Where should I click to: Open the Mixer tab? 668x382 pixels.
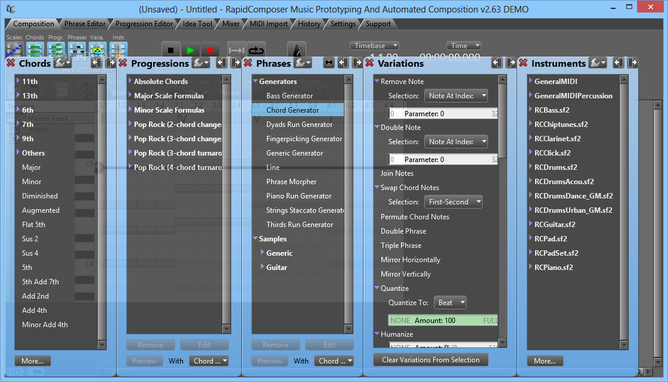click(231, 24)
